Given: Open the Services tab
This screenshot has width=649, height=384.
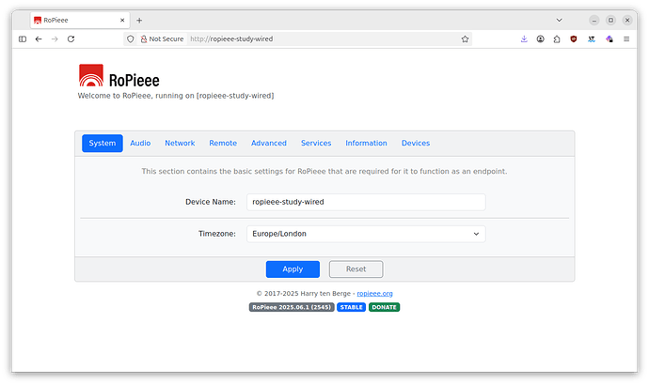Looking at the screenshot, I should (316, 143).
